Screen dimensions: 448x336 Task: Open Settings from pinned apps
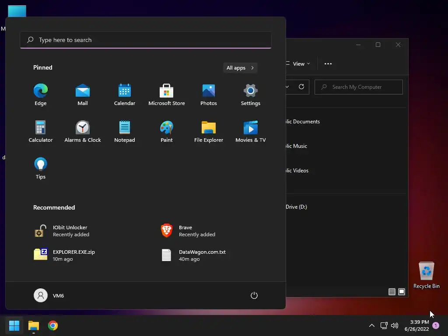click(251, 95)
